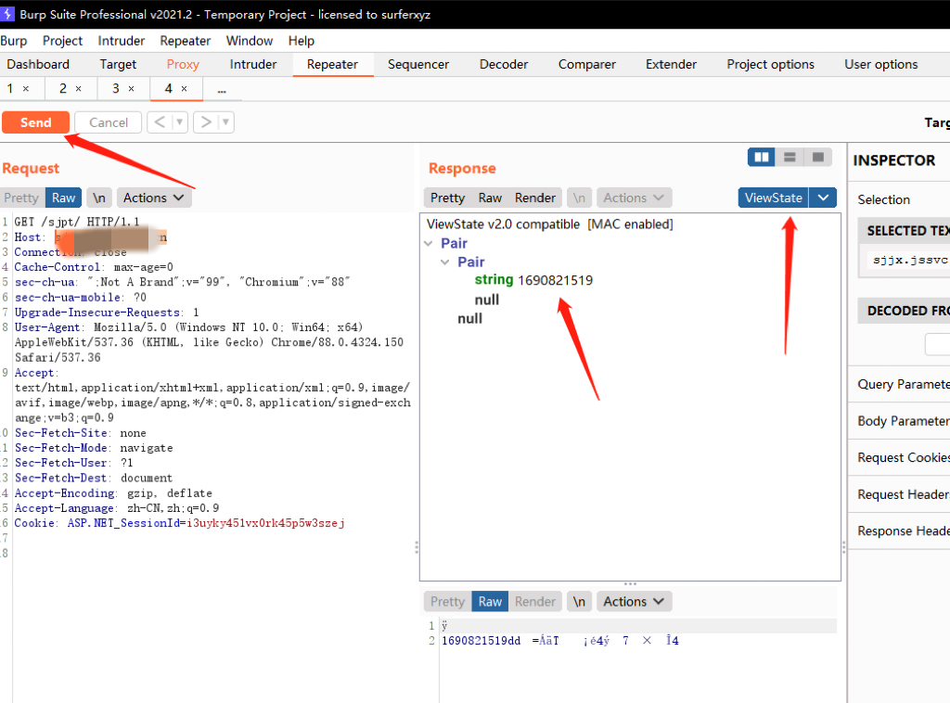Go to the Proxy tab
The width and height of the screenshot is (950, 703).
pos(183,64)
